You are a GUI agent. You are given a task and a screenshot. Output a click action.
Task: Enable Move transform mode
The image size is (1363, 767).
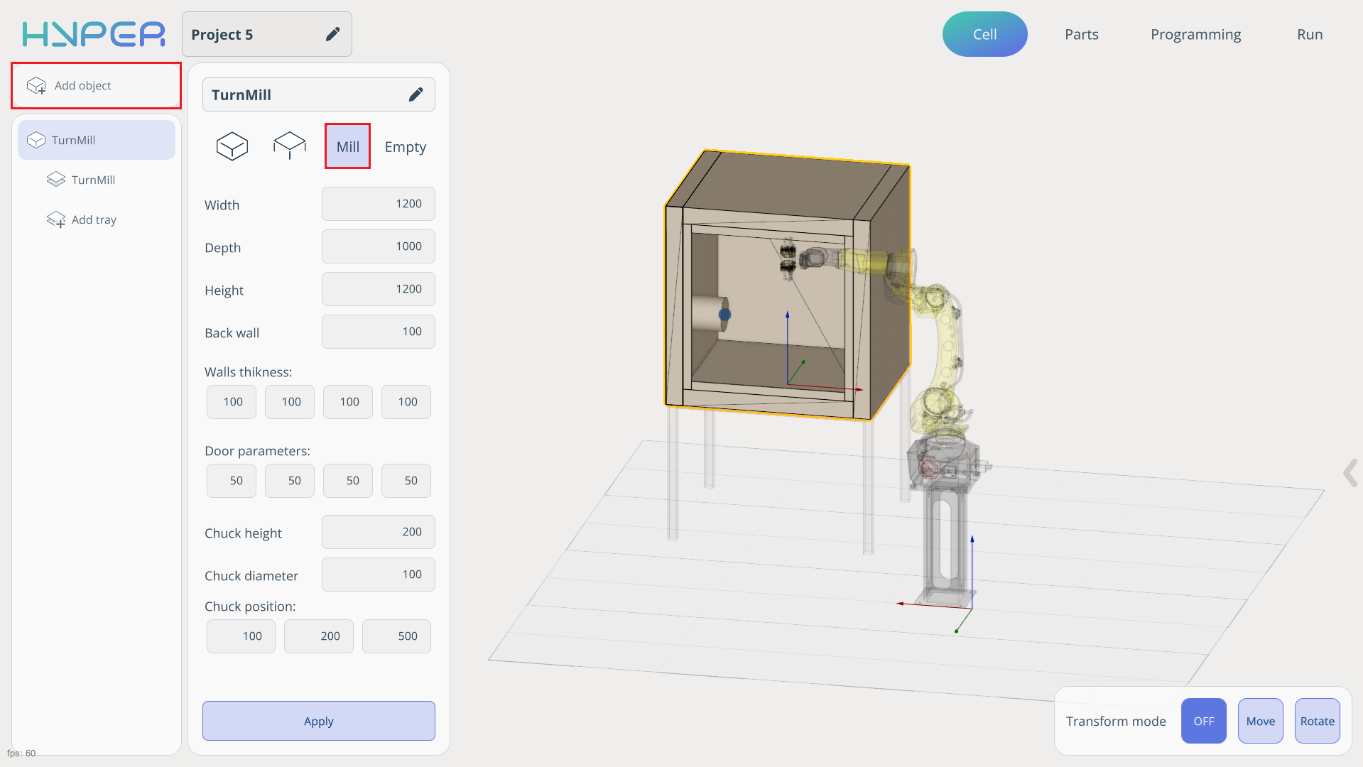1260,721
